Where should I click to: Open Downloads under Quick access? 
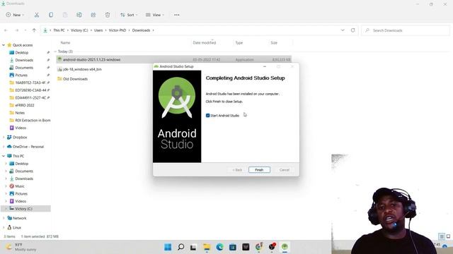coord(24,60)
